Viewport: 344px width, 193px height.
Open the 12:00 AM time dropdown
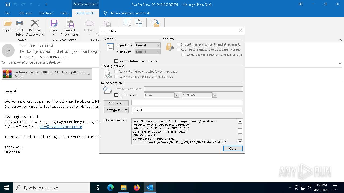coord(214,95)
